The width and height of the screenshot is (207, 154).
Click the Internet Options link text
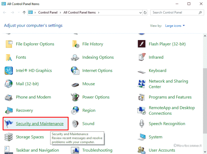(97, 71)
